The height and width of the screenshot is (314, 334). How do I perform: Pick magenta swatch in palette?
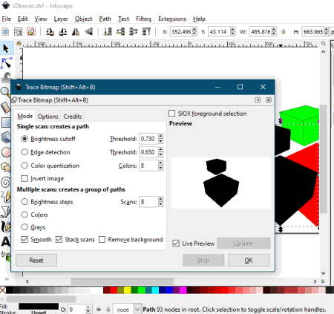[x=183, y=290]
